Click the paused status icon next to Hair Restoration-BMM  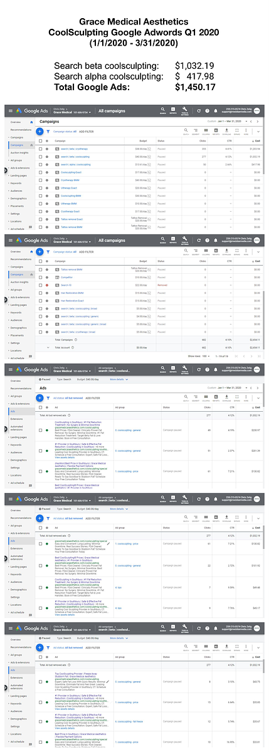(x=47, y=293)
